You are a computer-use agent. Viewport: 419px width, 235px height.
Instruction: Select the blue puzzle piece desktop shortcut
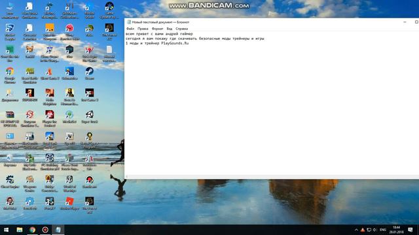pyautogui.click(x=29, y=204)
